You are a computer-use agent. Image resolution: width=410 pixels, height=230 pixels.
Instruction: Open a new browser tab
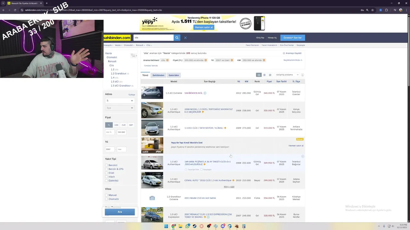tap(47, 3)
